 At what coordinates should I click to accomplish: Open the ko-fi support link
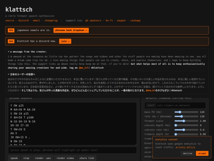tap(109, 21)
